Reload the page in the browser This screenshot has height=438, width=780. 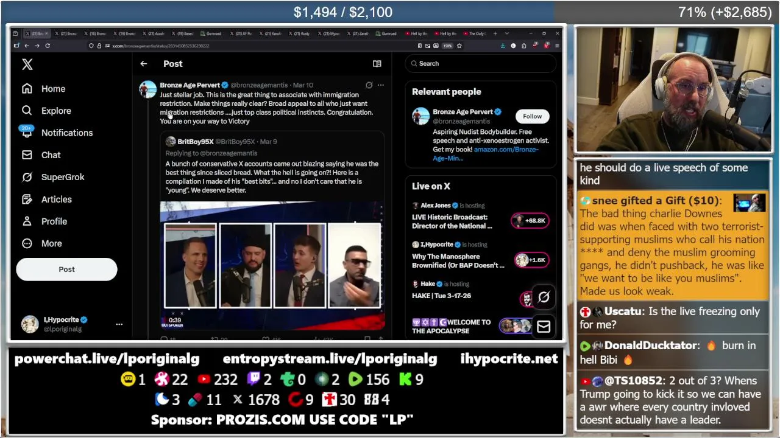pyautogui.click(x=48, y=46)
